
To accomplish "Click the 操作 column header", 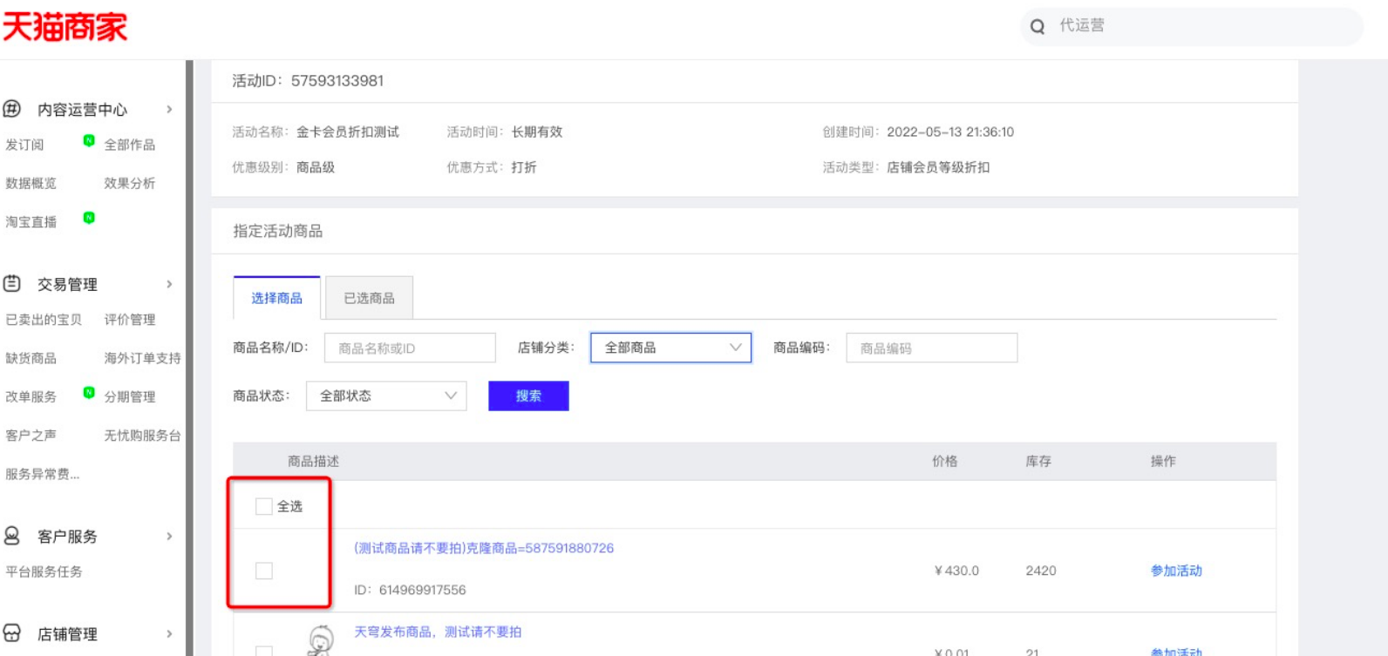I will [1163, 462].
